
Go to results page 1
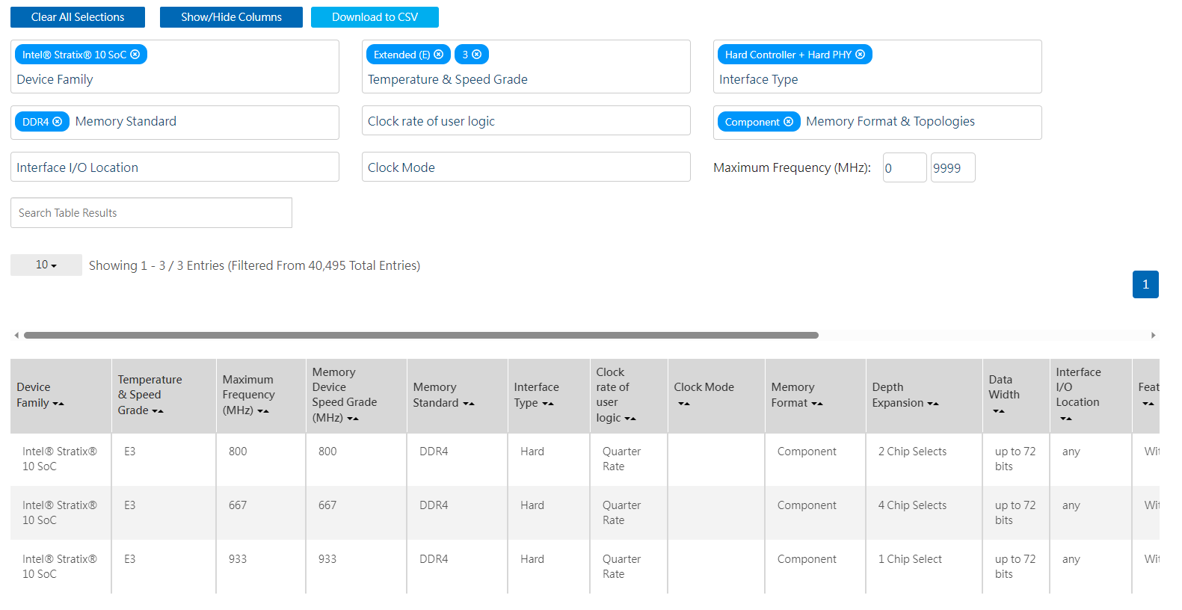[1145, 285]
